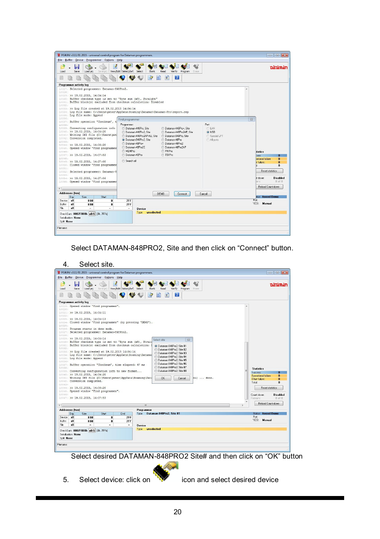Click the Select/def. device icon in the lower screenshot

point(128,285)
